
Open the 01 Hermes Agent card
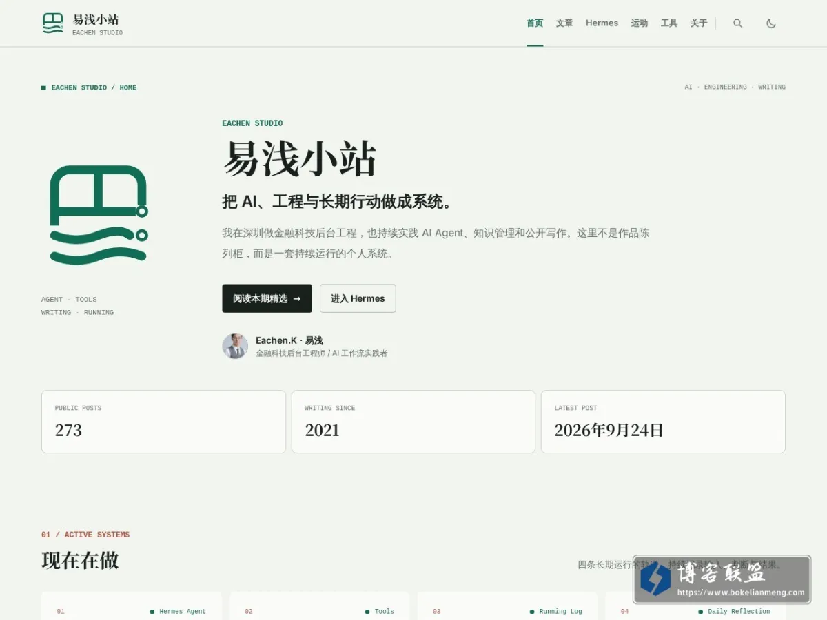coord(132,606)
